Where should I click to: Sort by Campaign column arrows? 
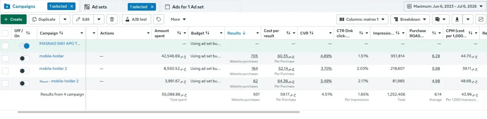click(61, 33)
